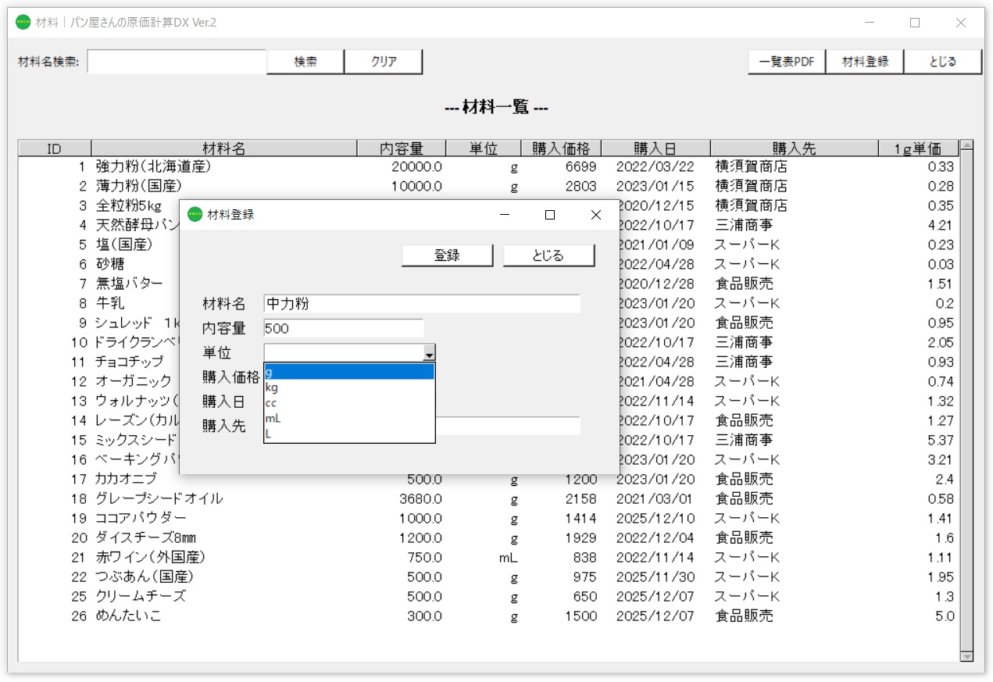993x682 pixels.
Task: Click inside the 材料名検索 search input field
Action: click(176, 61)
